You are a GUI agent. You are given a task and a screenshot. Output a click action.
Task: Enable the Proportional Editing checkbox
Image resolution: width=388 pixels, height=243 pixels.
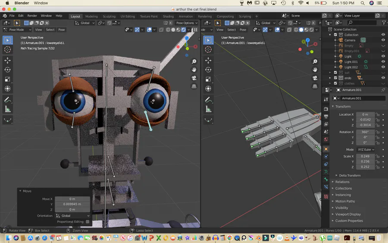coord(88,222)
